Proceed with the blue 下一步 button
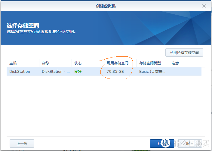The height and width of the screenshot is (151, 212). point(159,143)
